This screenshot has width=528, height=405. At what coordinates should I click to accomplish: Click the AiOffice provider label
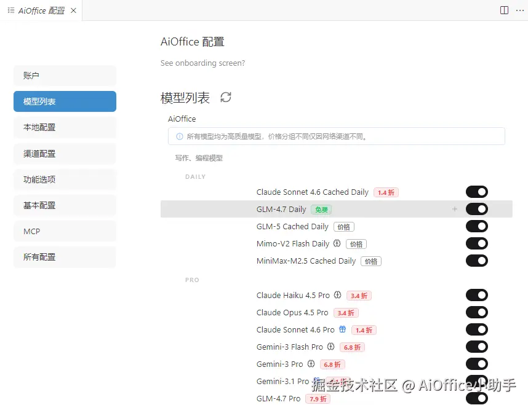tap(182, 119)
